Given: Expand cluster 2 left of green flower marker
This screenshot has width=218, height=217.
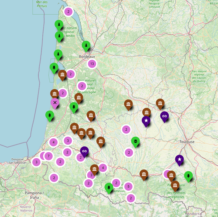Looking at the screenshot, I should (126, 130).
